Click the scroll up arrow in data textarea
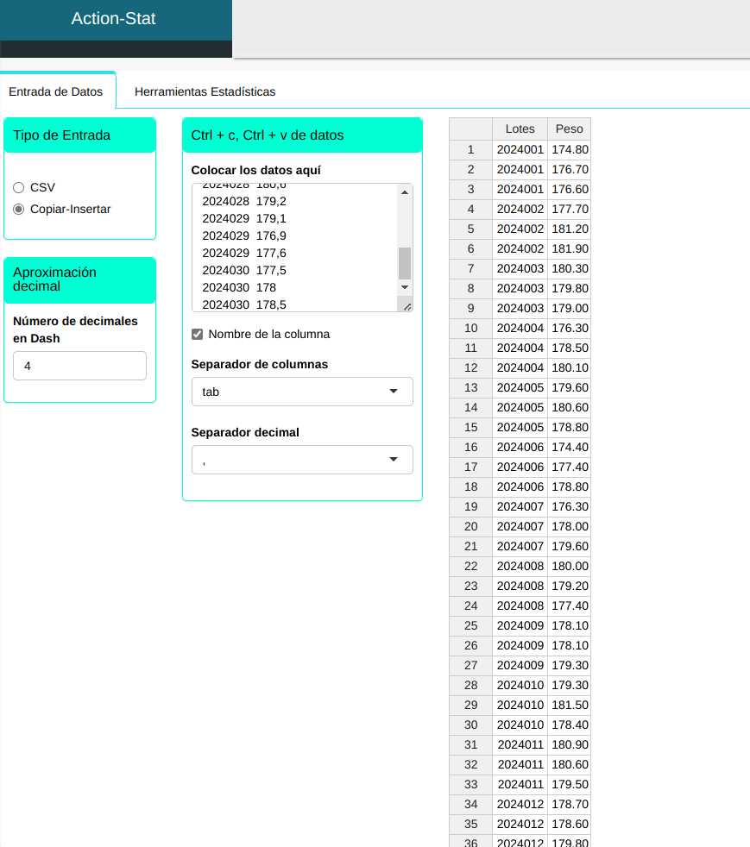The image size is (750, 847). pyautogui.click(x=404, y=191)
